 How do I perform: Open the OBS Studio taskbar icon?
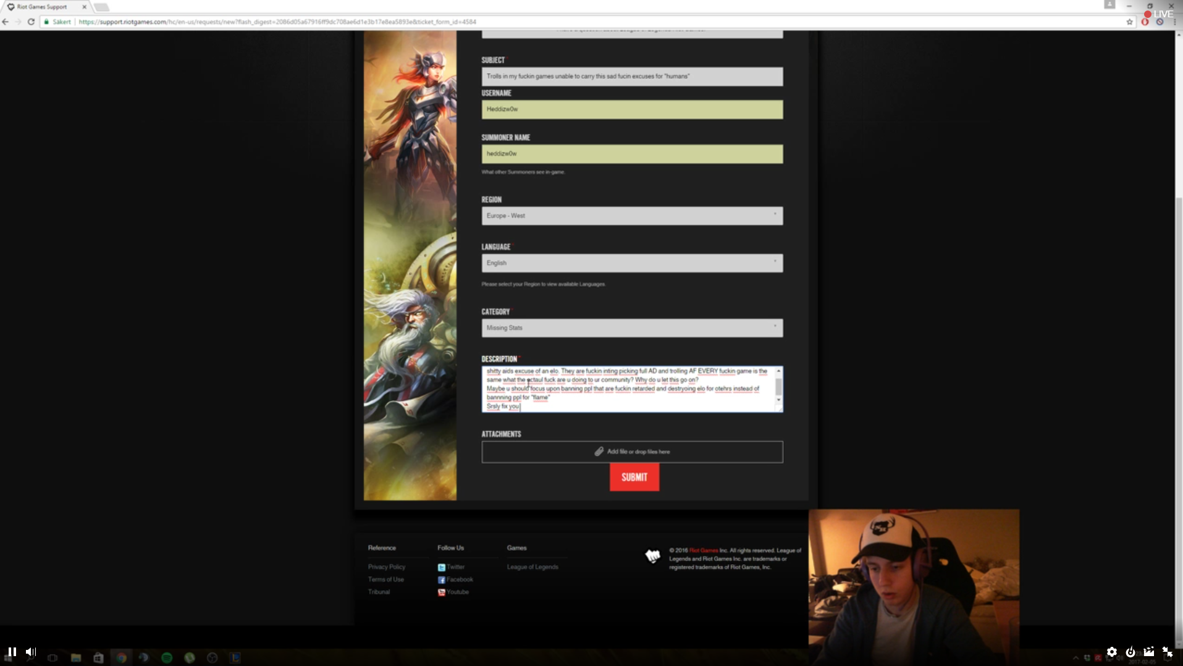[213, 658]
